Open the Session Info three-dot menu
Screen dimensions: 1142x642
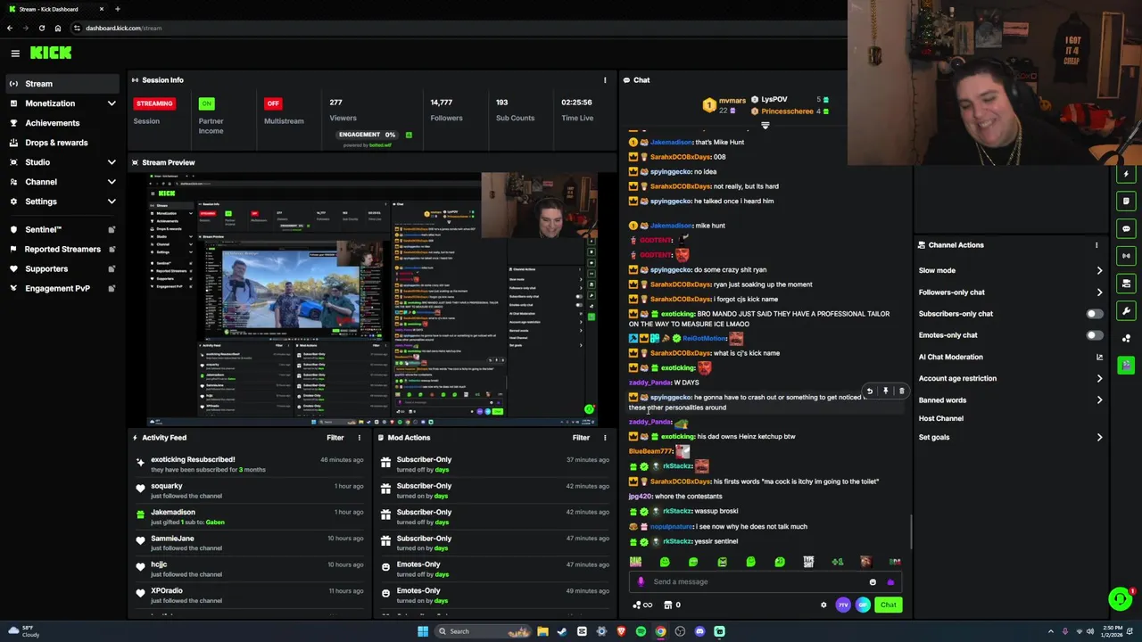pyautogui.click(x=605, y=80)
